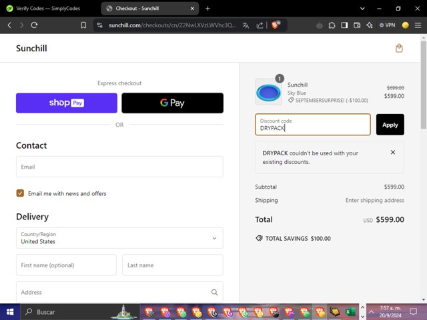Open the browser hamburger menu
Screen dimensions: 427x320
(418, 25)
